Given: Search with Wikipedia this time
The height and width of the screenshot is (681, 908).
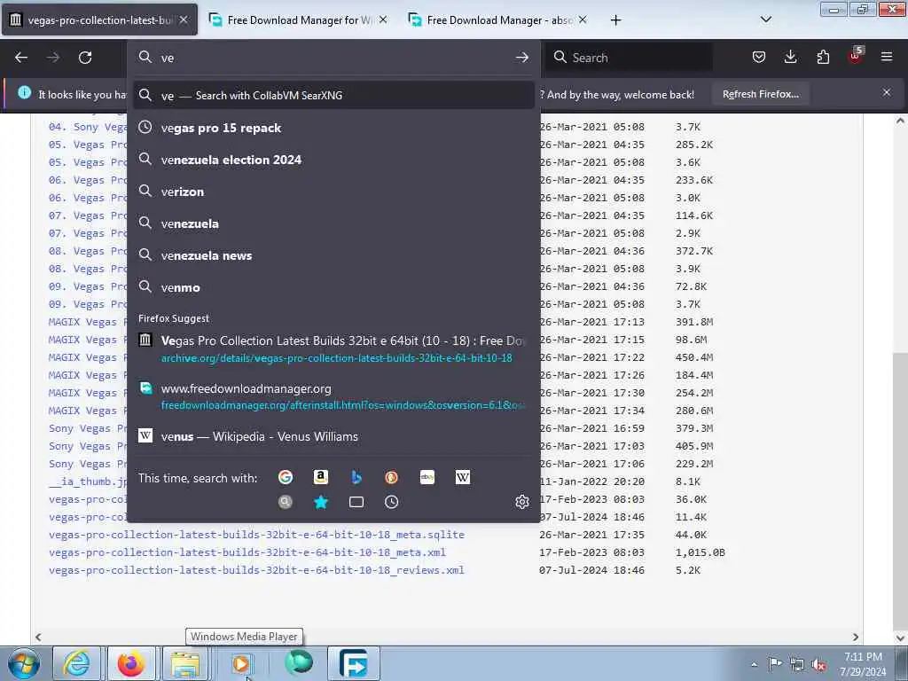Looking at the screenshot, I should coord(463,477).
